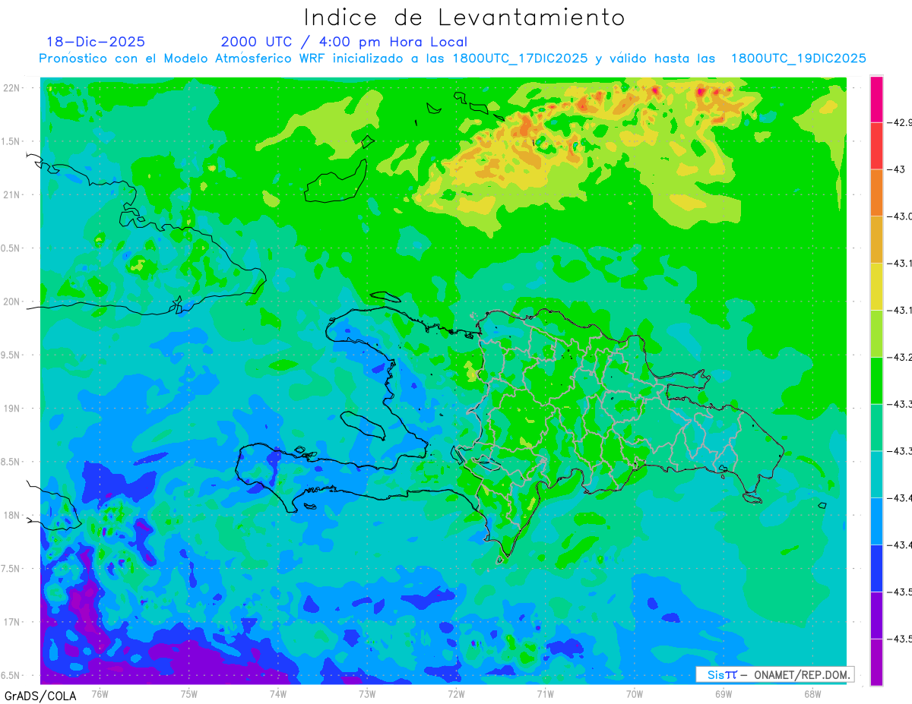Select the bright green legend swatch
This screenshot has height=704, width=912.
[876, 380]
